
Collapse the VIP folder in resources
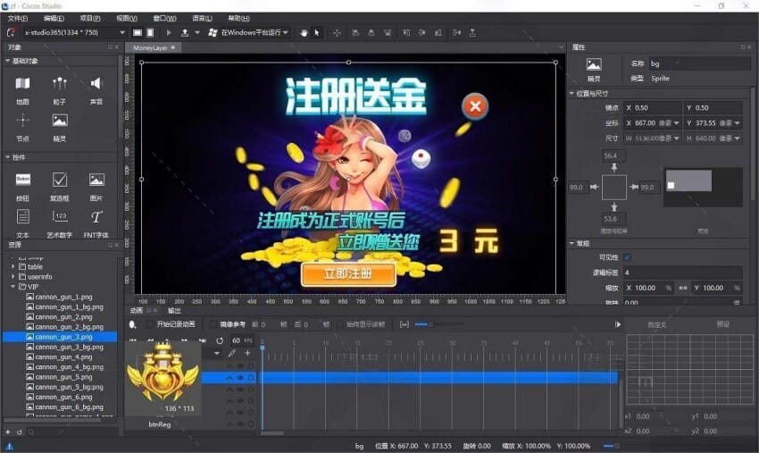(x=13, y=287)
